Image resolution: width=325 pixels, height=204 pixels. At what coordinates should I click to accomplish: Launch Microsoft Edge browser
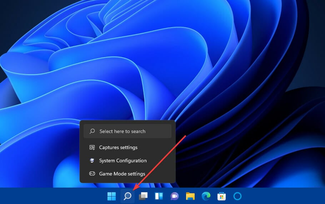tap(206, 196)
